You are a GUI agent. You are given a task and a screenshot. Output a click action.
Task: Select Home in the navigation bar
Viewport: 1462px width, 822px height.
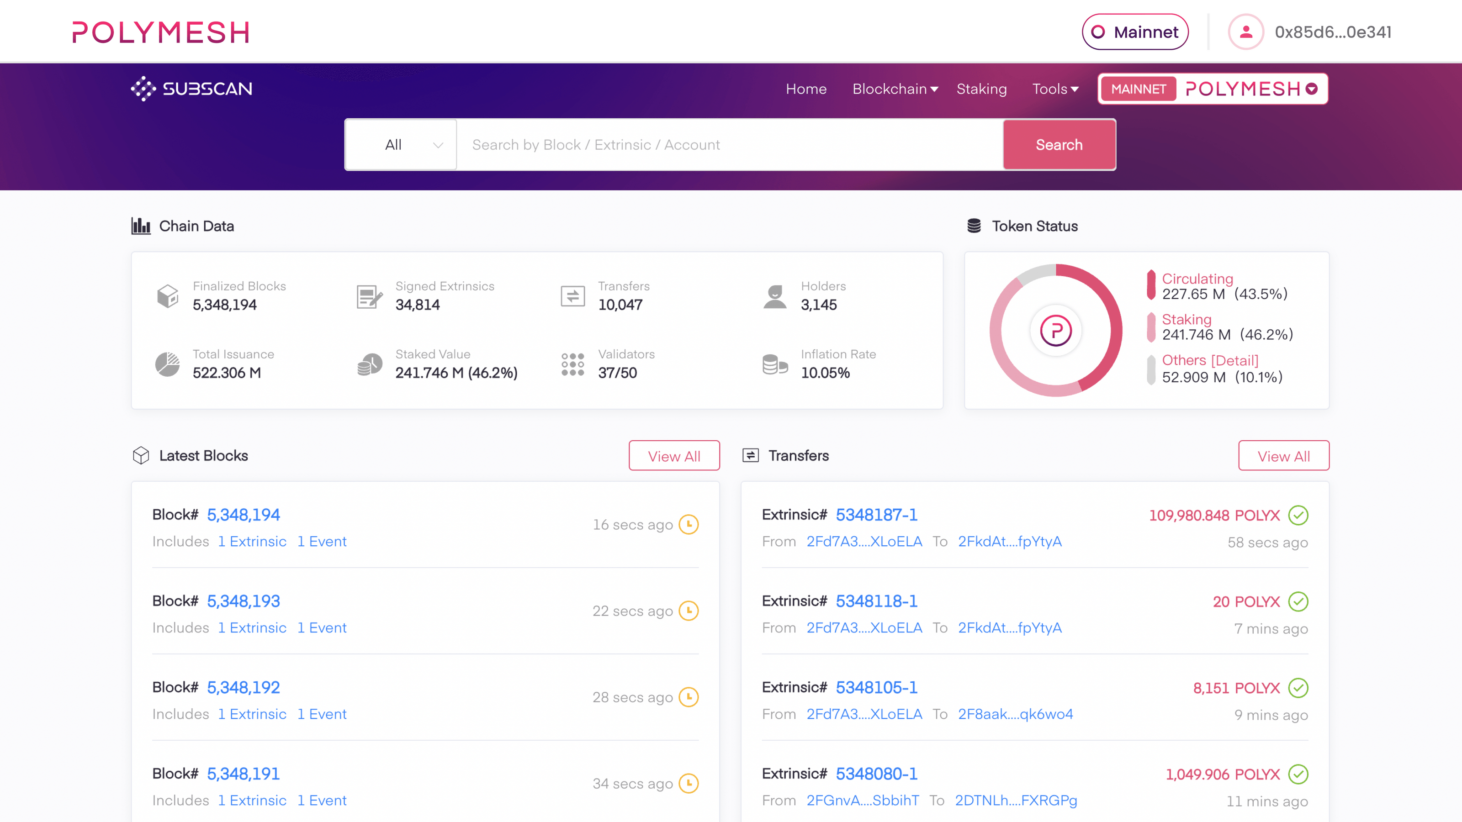point(806,89)
